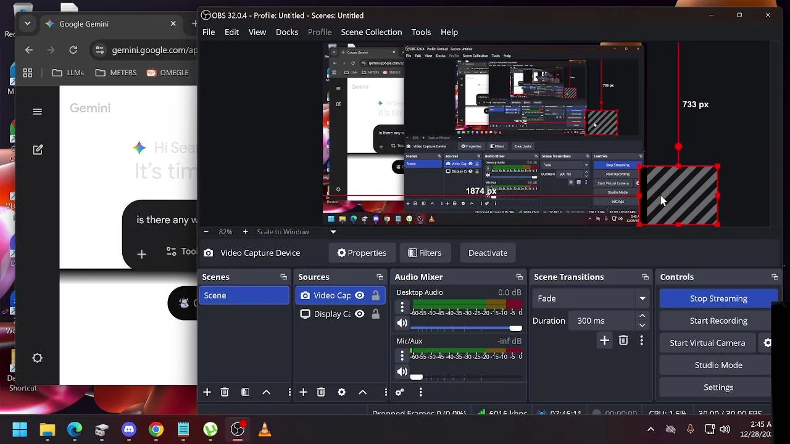Click transition Duration 300 ms field
This screenshot has height=444, width=790.
[x=603, y=321]
